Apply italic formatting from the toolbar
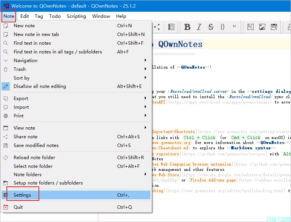 coord(199,27)
